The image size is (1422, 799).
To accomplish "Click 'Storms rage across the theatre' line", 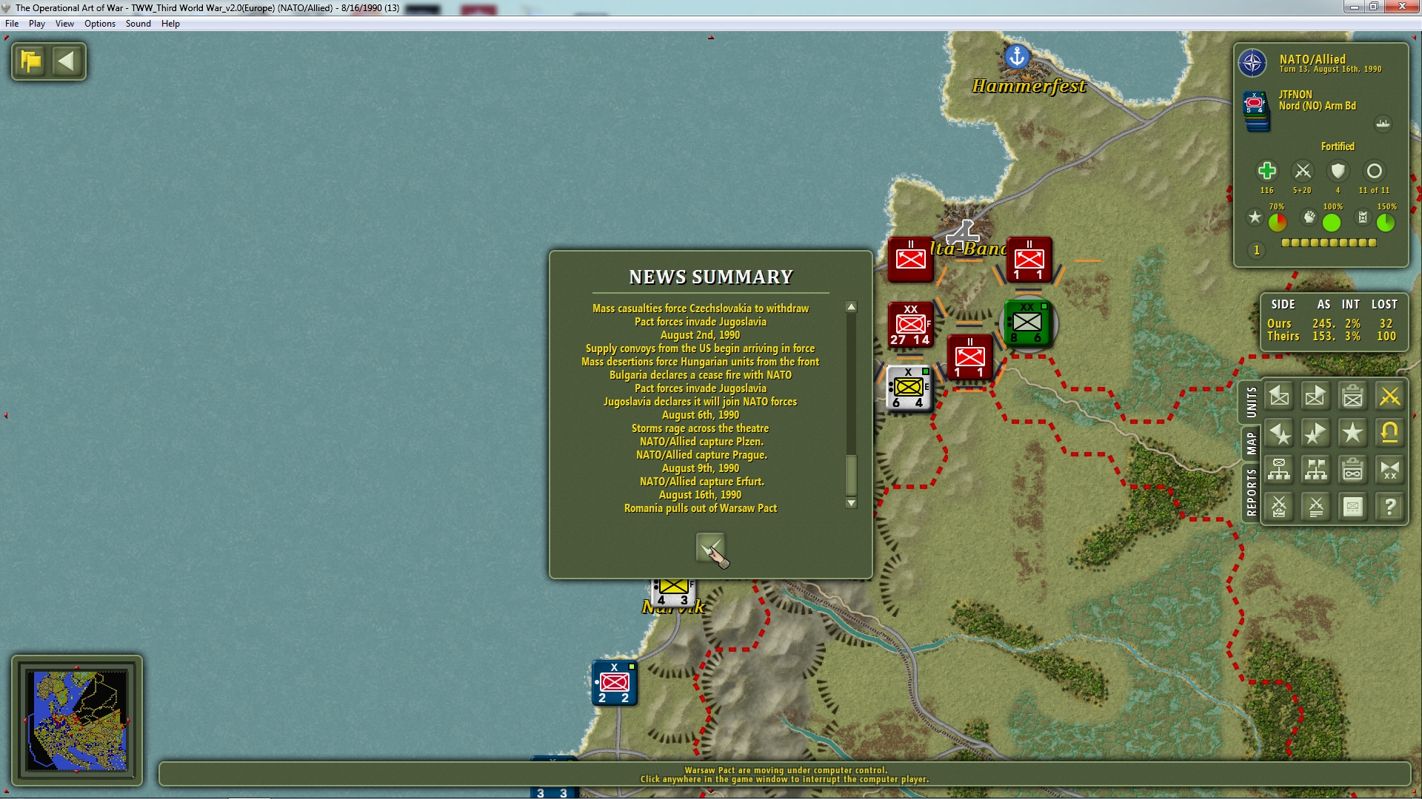I will coord(700,428).
